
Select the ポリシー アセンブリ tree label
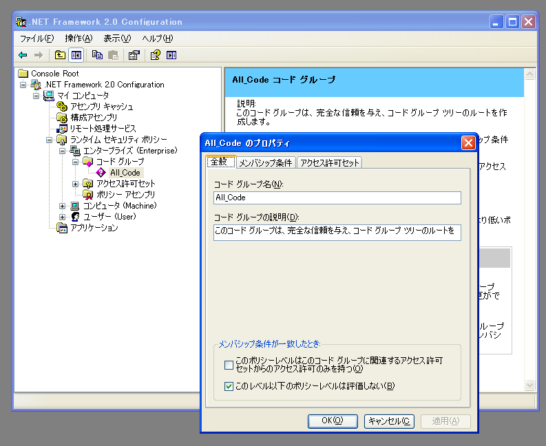125,195
